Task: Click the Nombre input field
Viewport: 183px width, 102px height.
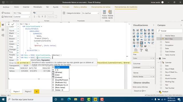Action: (x=22, y=13)
